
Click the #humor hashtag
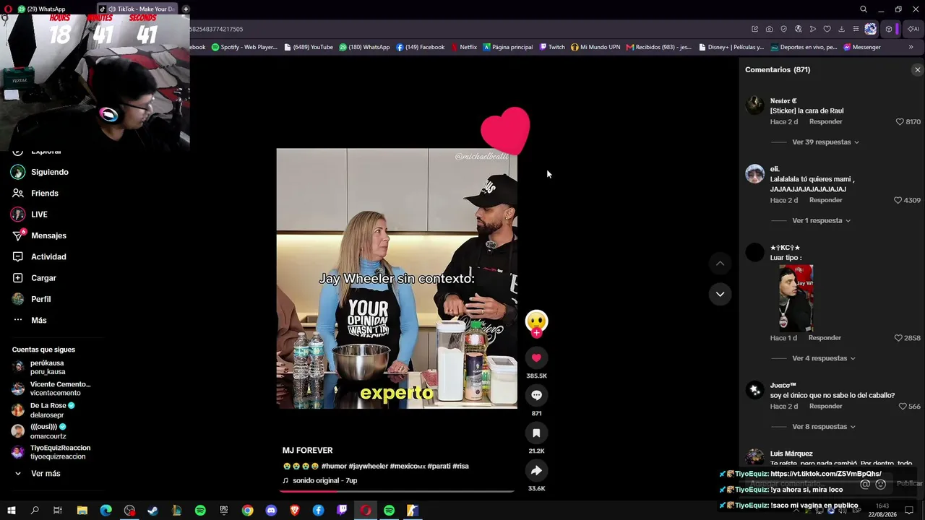tap(334, 467)
